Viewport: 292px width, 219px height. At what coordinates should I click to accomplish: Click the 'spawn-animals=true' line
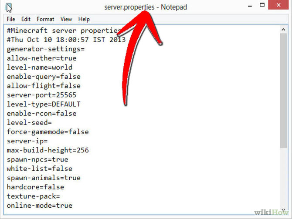44,178
